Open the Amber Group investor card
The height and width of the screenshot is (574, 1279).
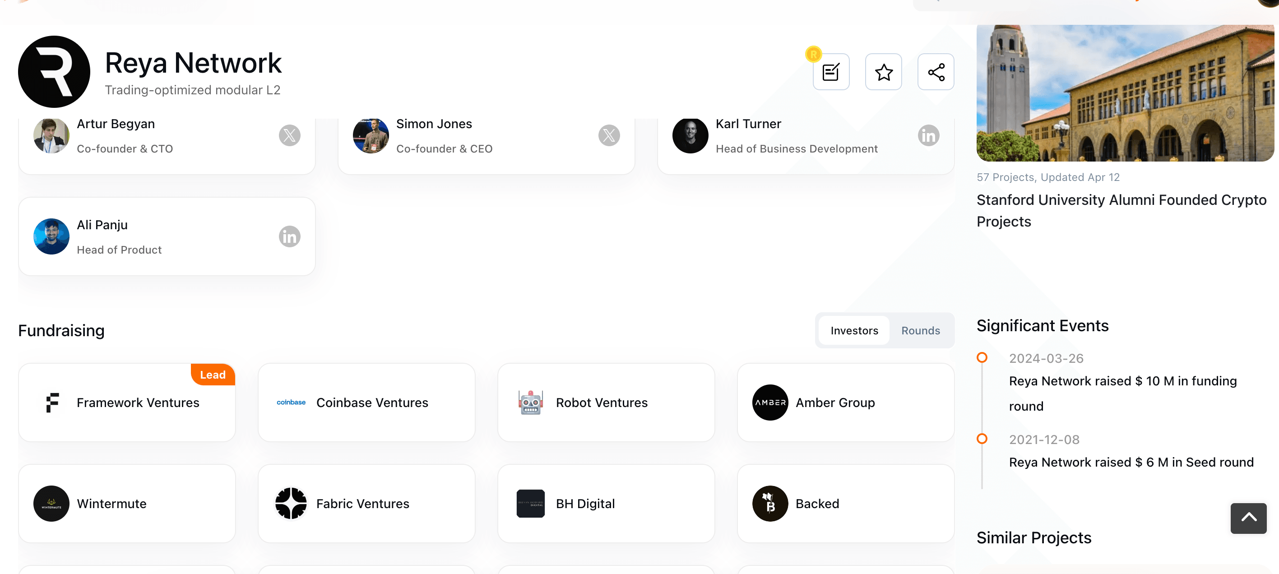pyautogui.click(x=846, y=402)
